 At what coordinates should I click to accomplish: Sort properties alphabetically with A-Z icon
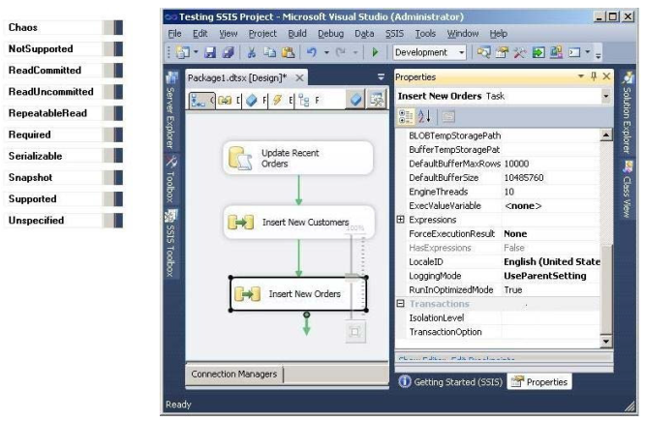point(424,117)
